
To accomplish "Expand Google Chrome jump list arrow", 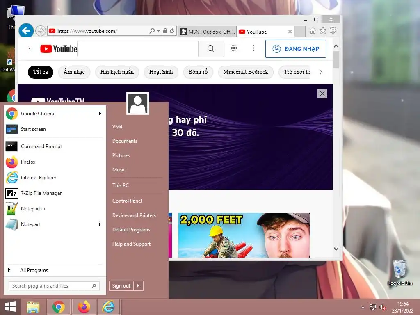I will point(100,114).
